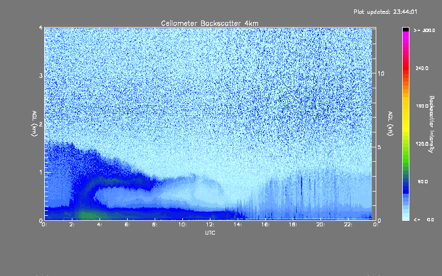Click the "Ceilometer Backscatter 4km" plot title

[209, 23]
